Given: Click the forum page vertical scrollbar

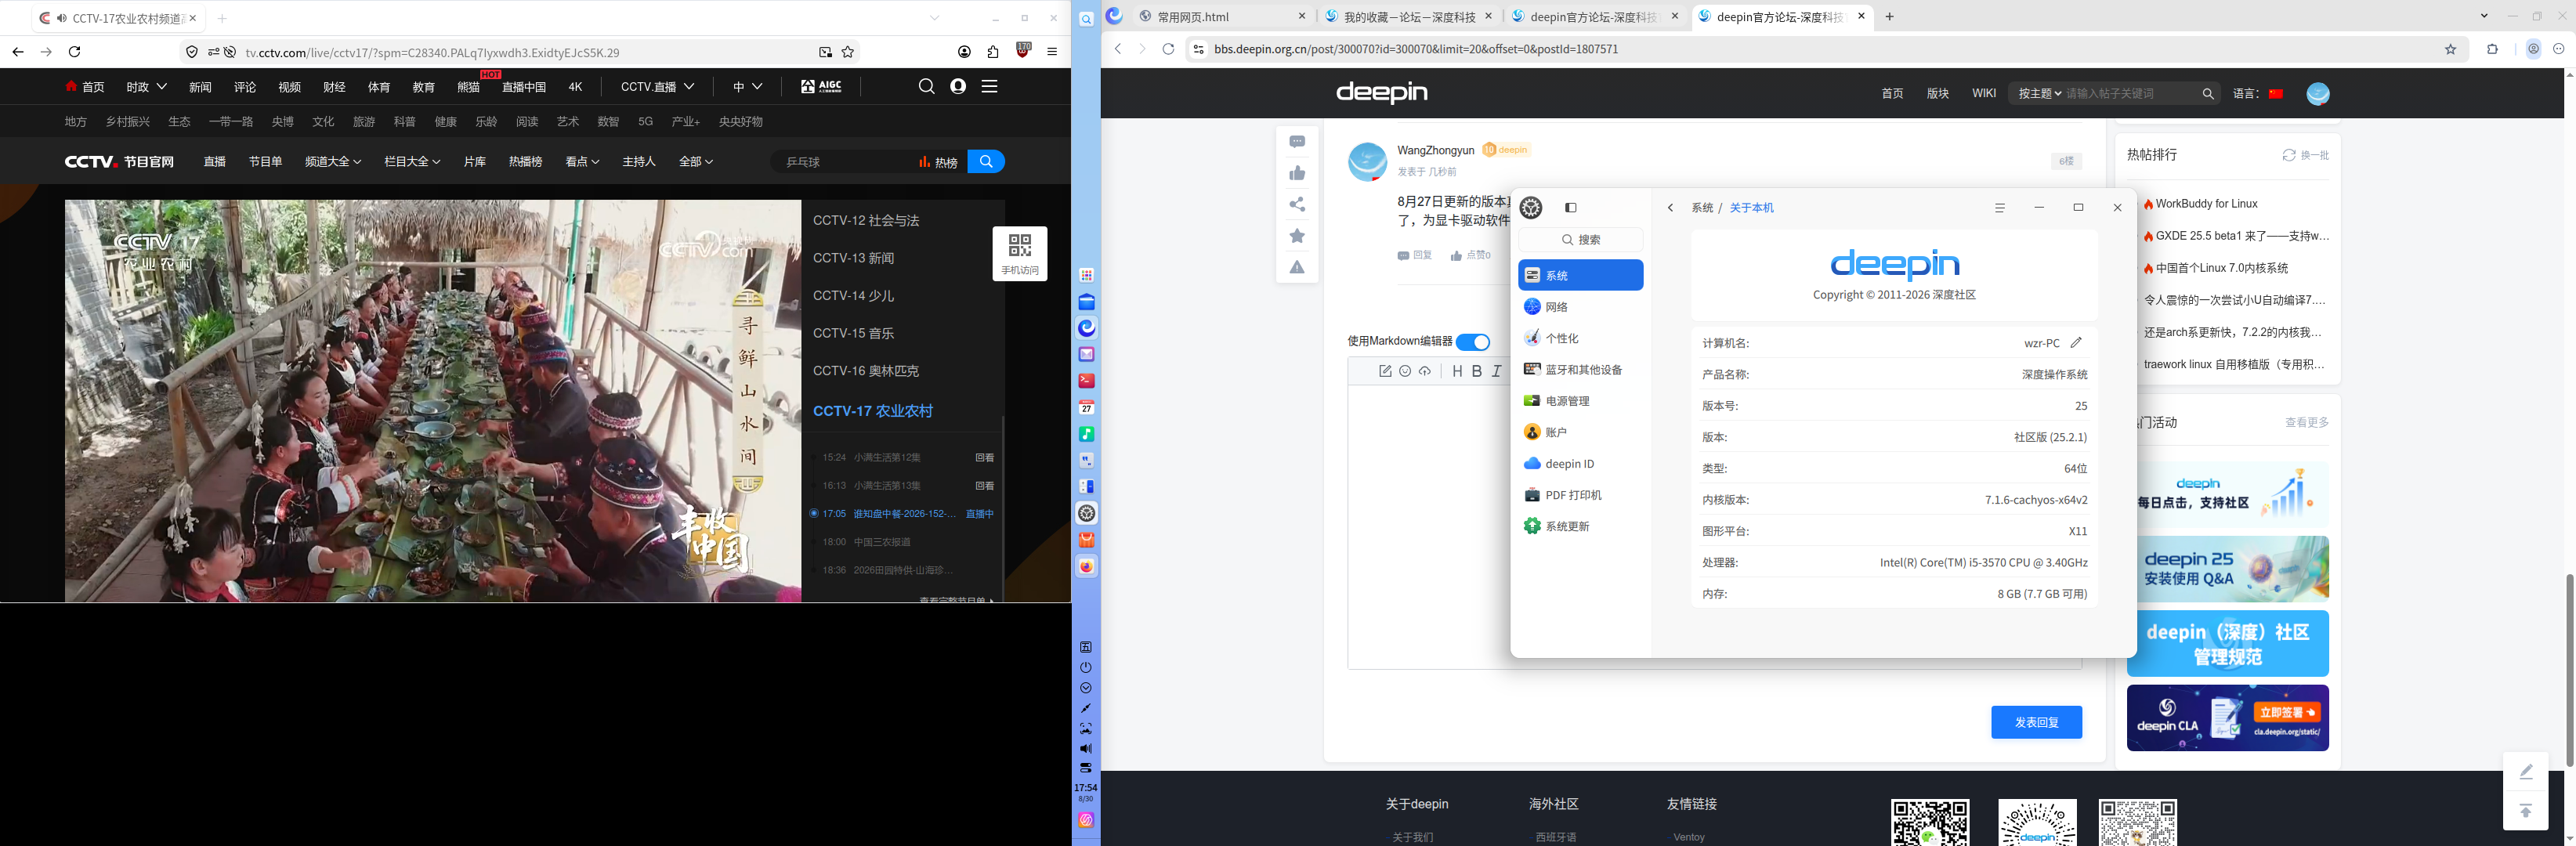Looking at the screenshot, I should coord(2568,670).
